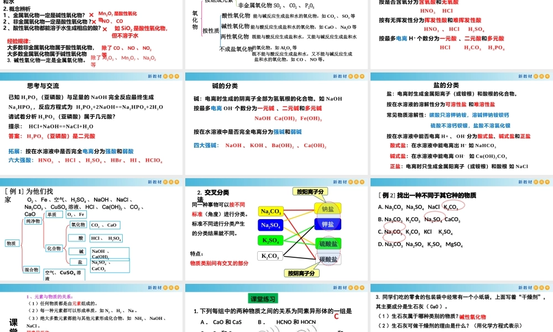Click the CO₂、CaO answer box
Viewport: 553px width, 332px height.
[105, 225]
